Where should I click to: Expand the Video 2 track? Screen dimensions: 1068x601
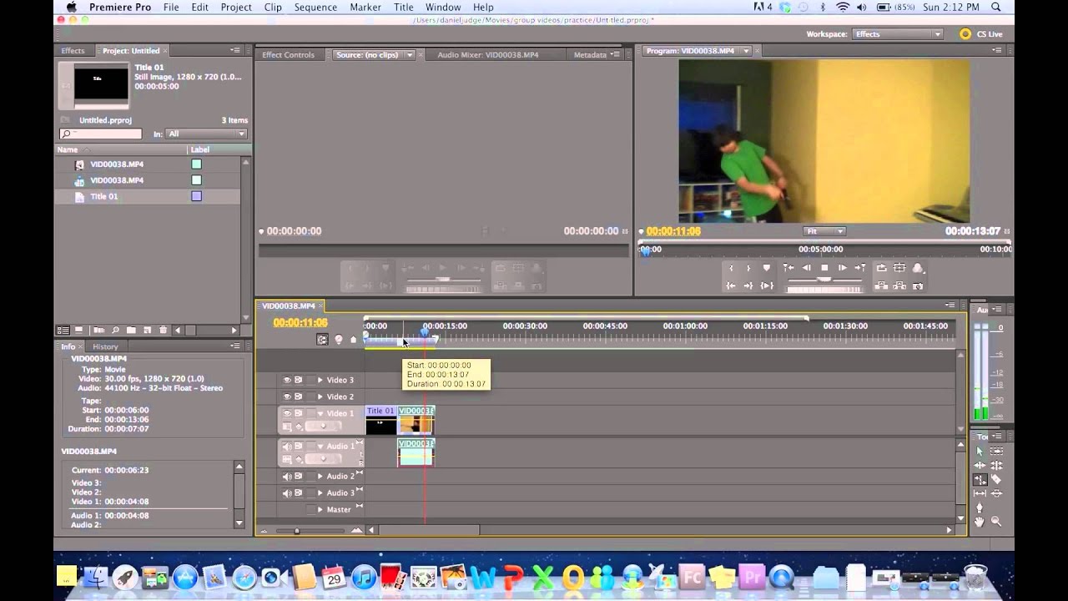point(320,396)
